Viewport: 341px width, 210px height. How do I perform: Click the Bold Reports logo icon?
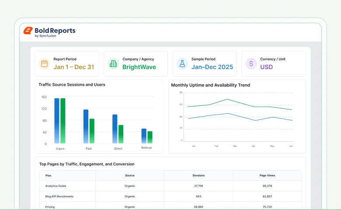click(x=28, y=31)
